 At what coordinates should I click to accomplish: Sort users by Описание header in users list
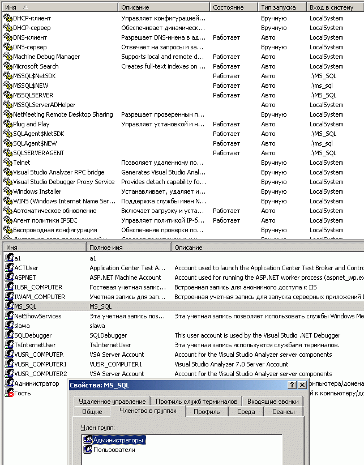[x=268, y=248]
